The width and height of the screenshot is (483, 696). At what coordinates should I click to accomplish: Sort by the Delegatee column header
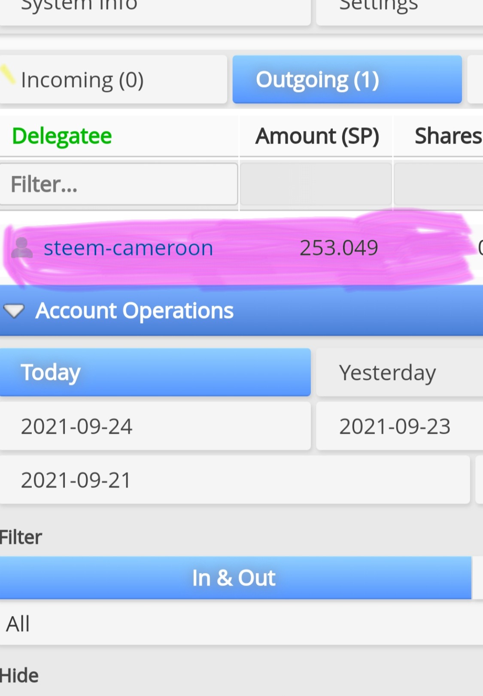pyautogui.click(x=62, y=136)
